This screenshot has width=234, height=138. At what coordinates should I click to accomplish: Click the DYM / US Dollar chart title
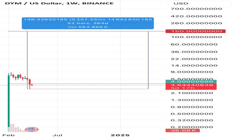(59, 3)
